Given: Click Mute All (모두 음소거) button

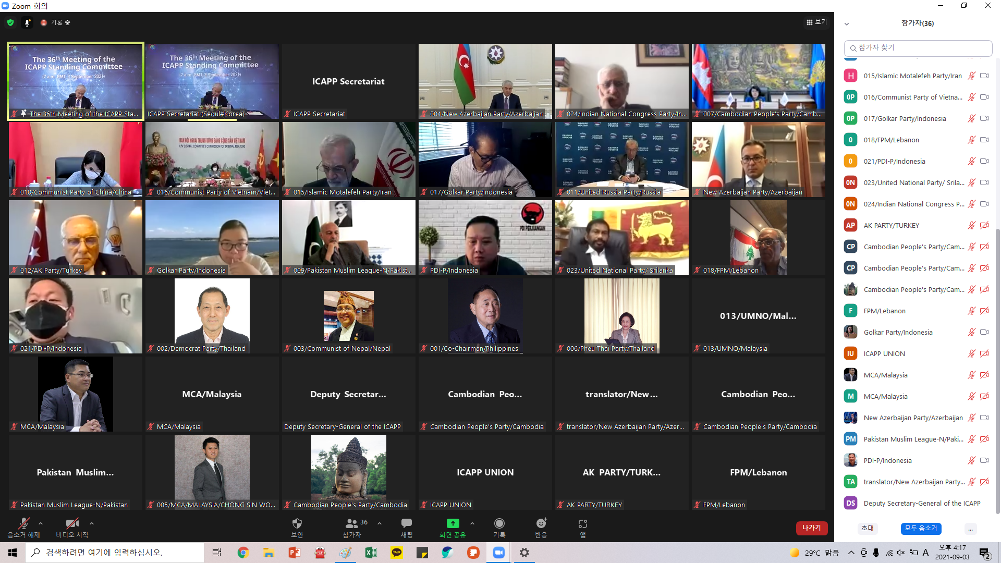Looking at the screenshot, I should tap(921, 529).
